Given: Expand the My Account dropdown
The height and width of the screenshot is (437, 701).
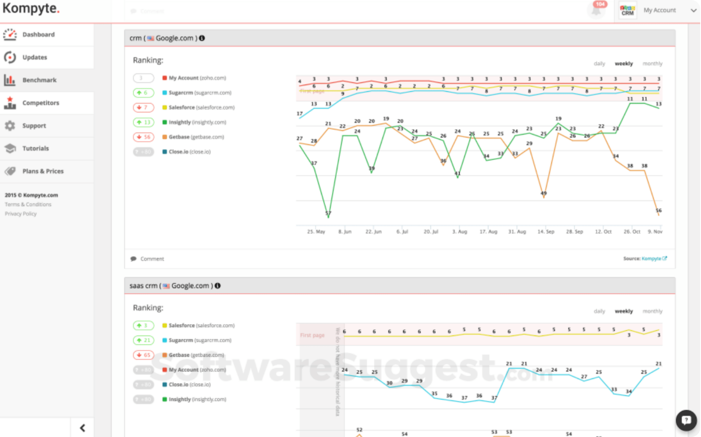Looking at the screenshot, I should tap(693, 11).
